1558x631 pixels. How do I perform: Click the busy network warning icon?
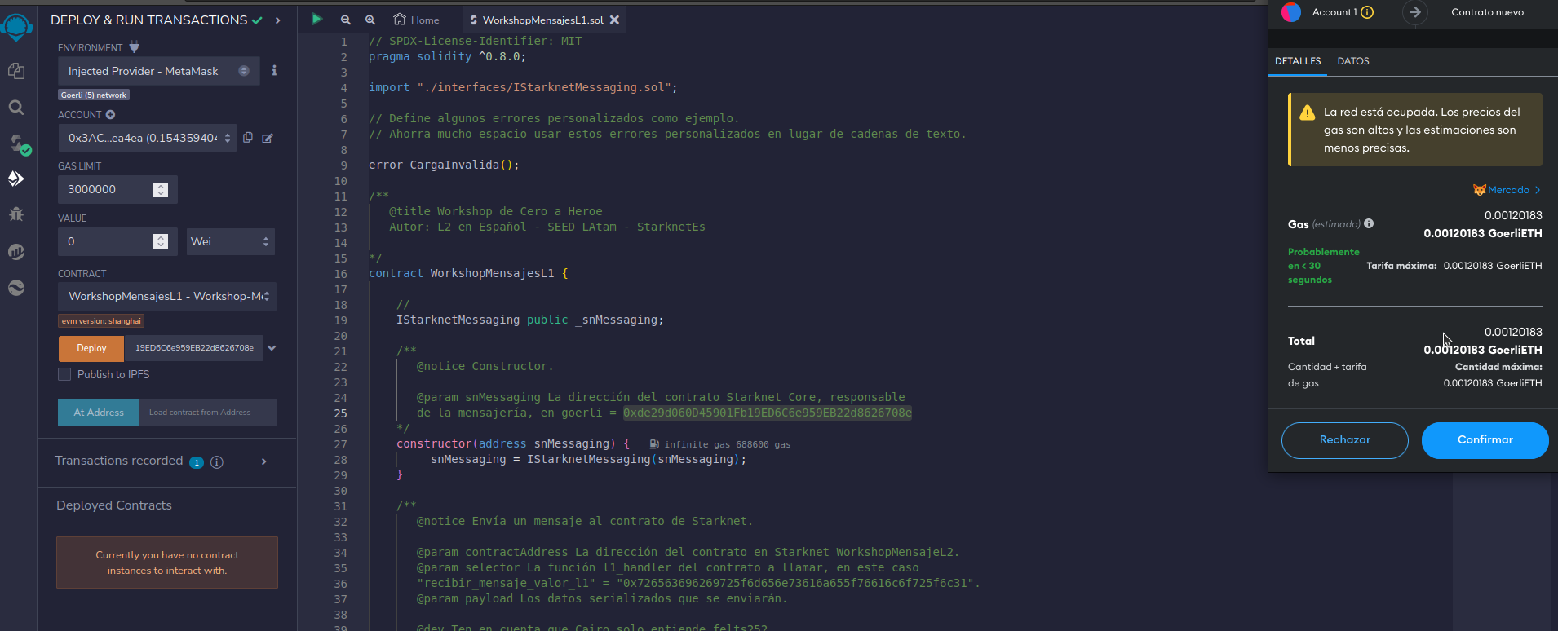1307,113
